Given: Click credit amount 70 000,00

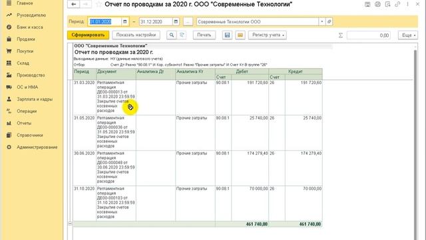Looking at the screenshot, I should coord(312,189).
